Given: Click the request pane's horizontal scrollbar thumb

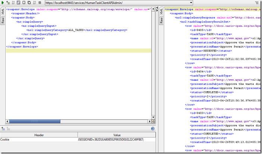Looking at the screenshot, I should [x=35, y=121].
